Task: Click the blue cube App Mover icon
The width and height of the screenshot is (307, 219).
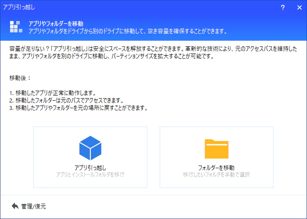Action: [x=90, y=148]
